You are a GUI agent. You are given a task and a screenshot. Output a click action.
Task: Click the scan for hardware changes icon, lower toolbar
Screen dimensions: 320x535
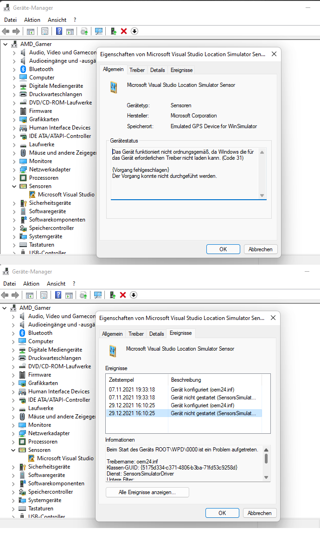[97, 295]
